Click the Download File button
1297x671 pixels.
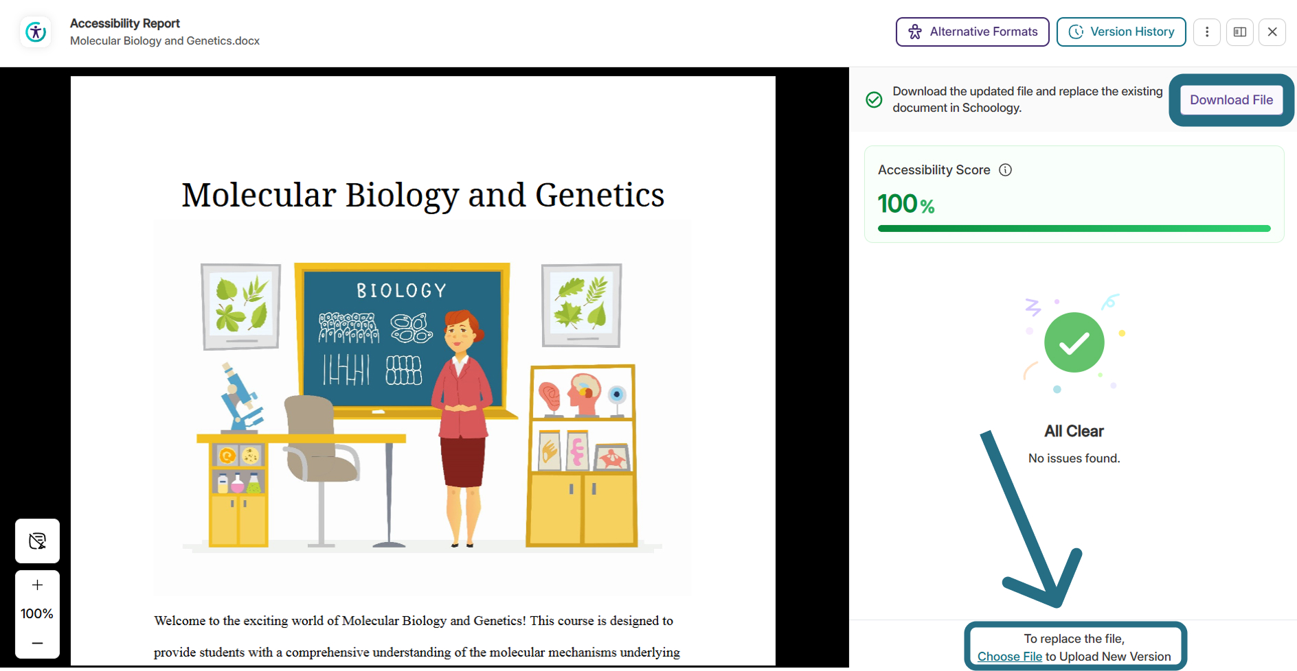point(1231,100)
